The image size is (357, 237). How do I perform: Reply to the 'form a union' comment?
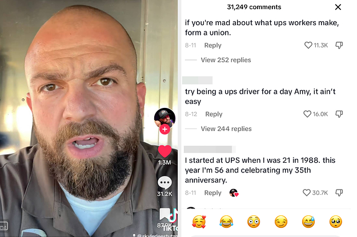(x=212, y=45)
